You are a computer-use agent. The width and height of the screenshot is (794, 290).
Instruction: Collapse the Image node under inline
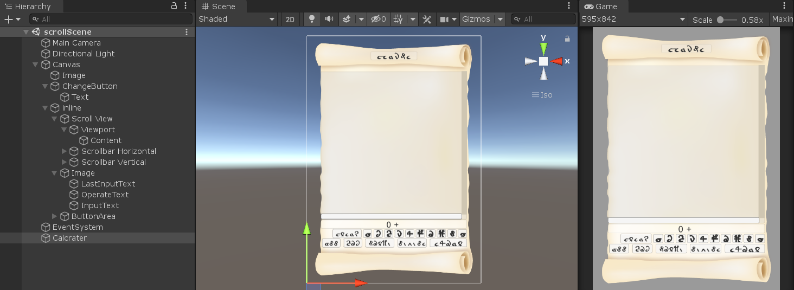(54, 173)
